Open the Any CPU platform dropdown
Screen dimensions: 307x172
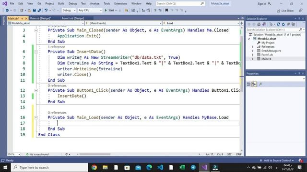pos(90,11)
